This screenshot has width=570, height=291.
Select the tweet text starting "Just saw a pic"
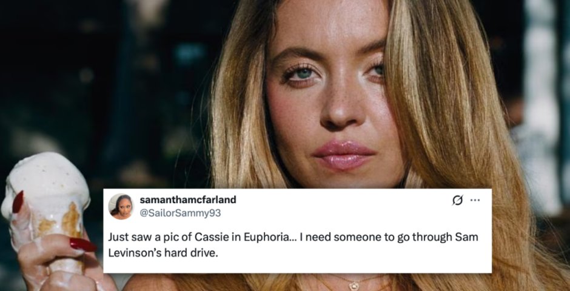coord(293,244)
